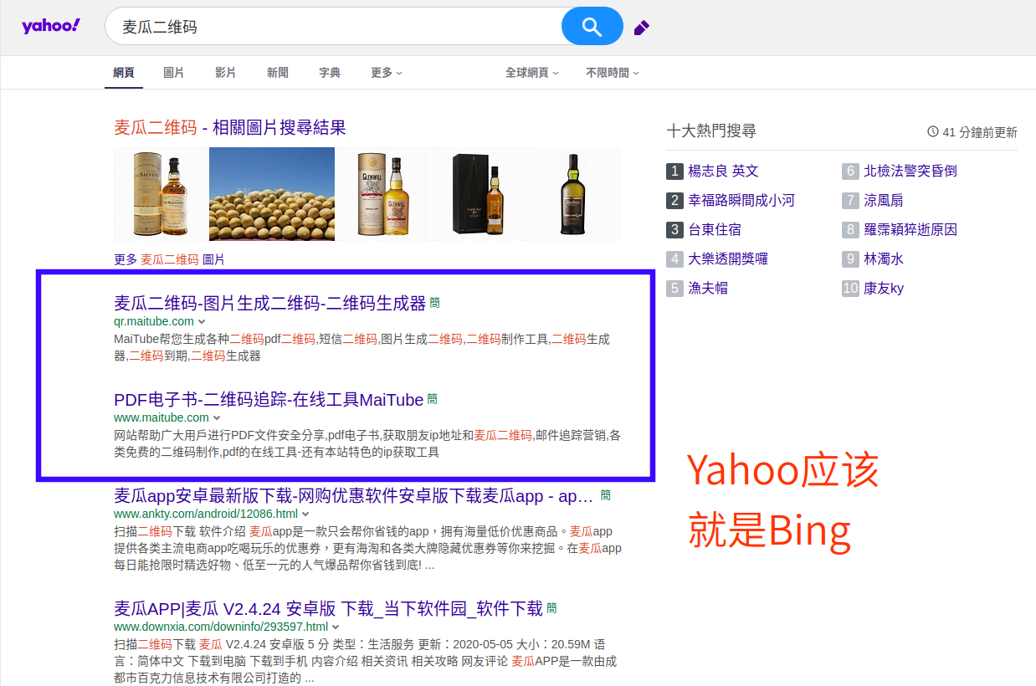This screenshot has width=1036, height=686.
Task: Open the 全球網頁 region dropdown
Action: coord(532,73)
